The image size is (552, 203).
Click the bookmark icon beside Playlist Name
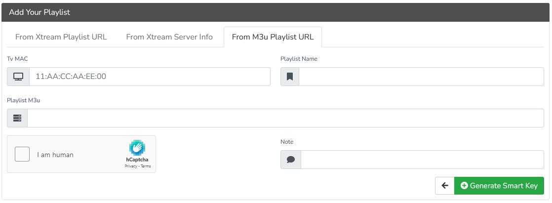coord(290,77)
